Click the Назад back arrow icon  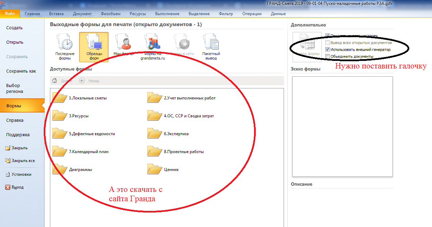pyautogui.click(x=82, y=81)
